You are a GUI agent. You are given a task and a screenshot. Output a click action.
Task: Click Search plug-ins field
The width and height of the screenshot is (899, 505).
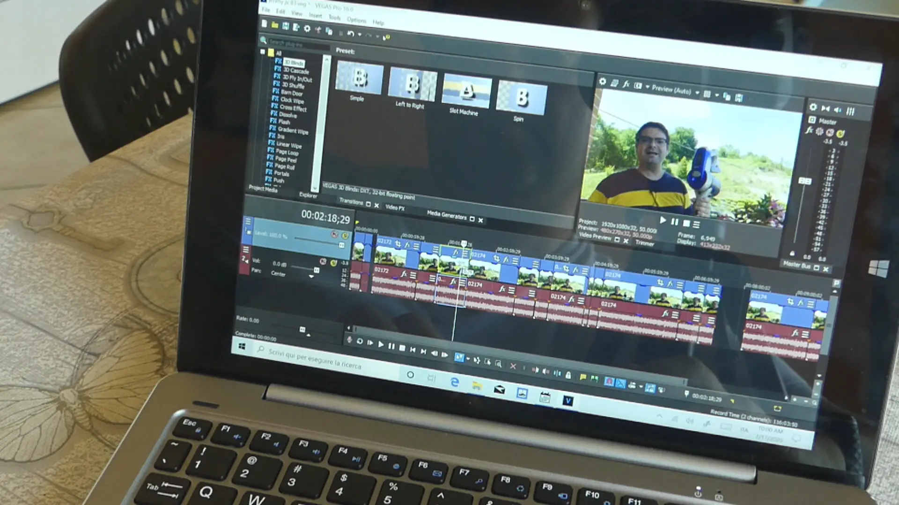(299, 43)
